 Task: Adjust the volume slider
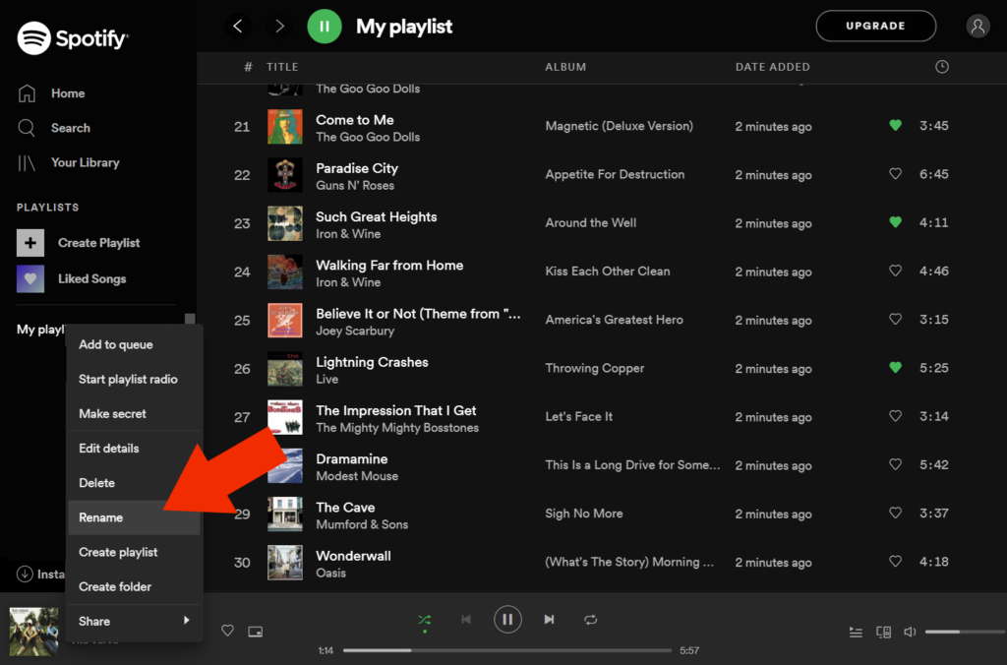click(966, 632)
